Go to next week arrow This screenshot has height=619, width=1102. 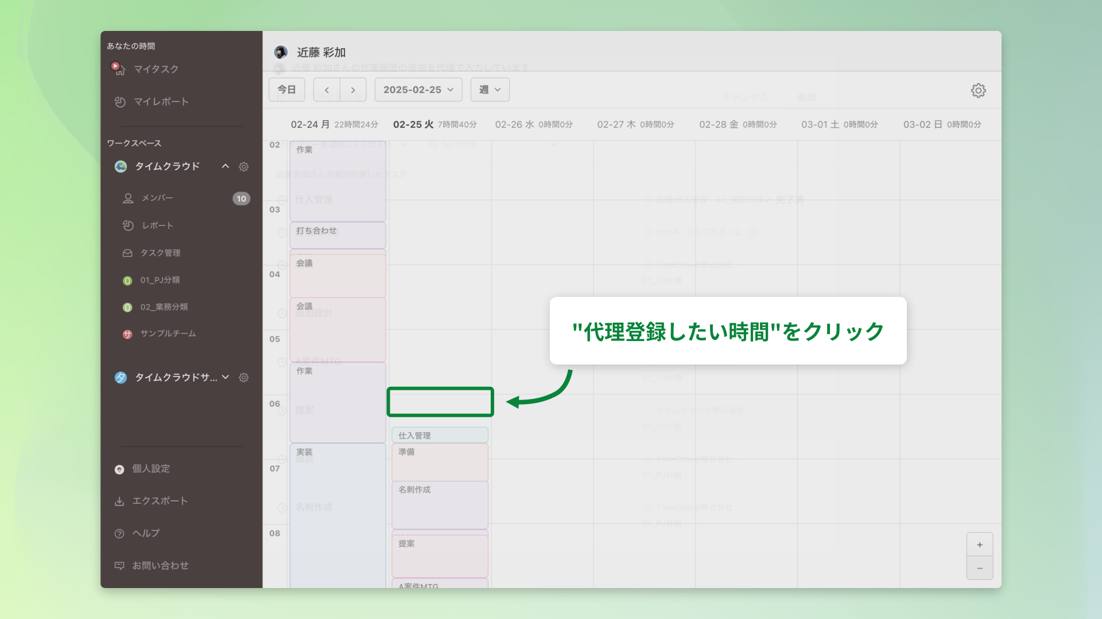point(353,90)
